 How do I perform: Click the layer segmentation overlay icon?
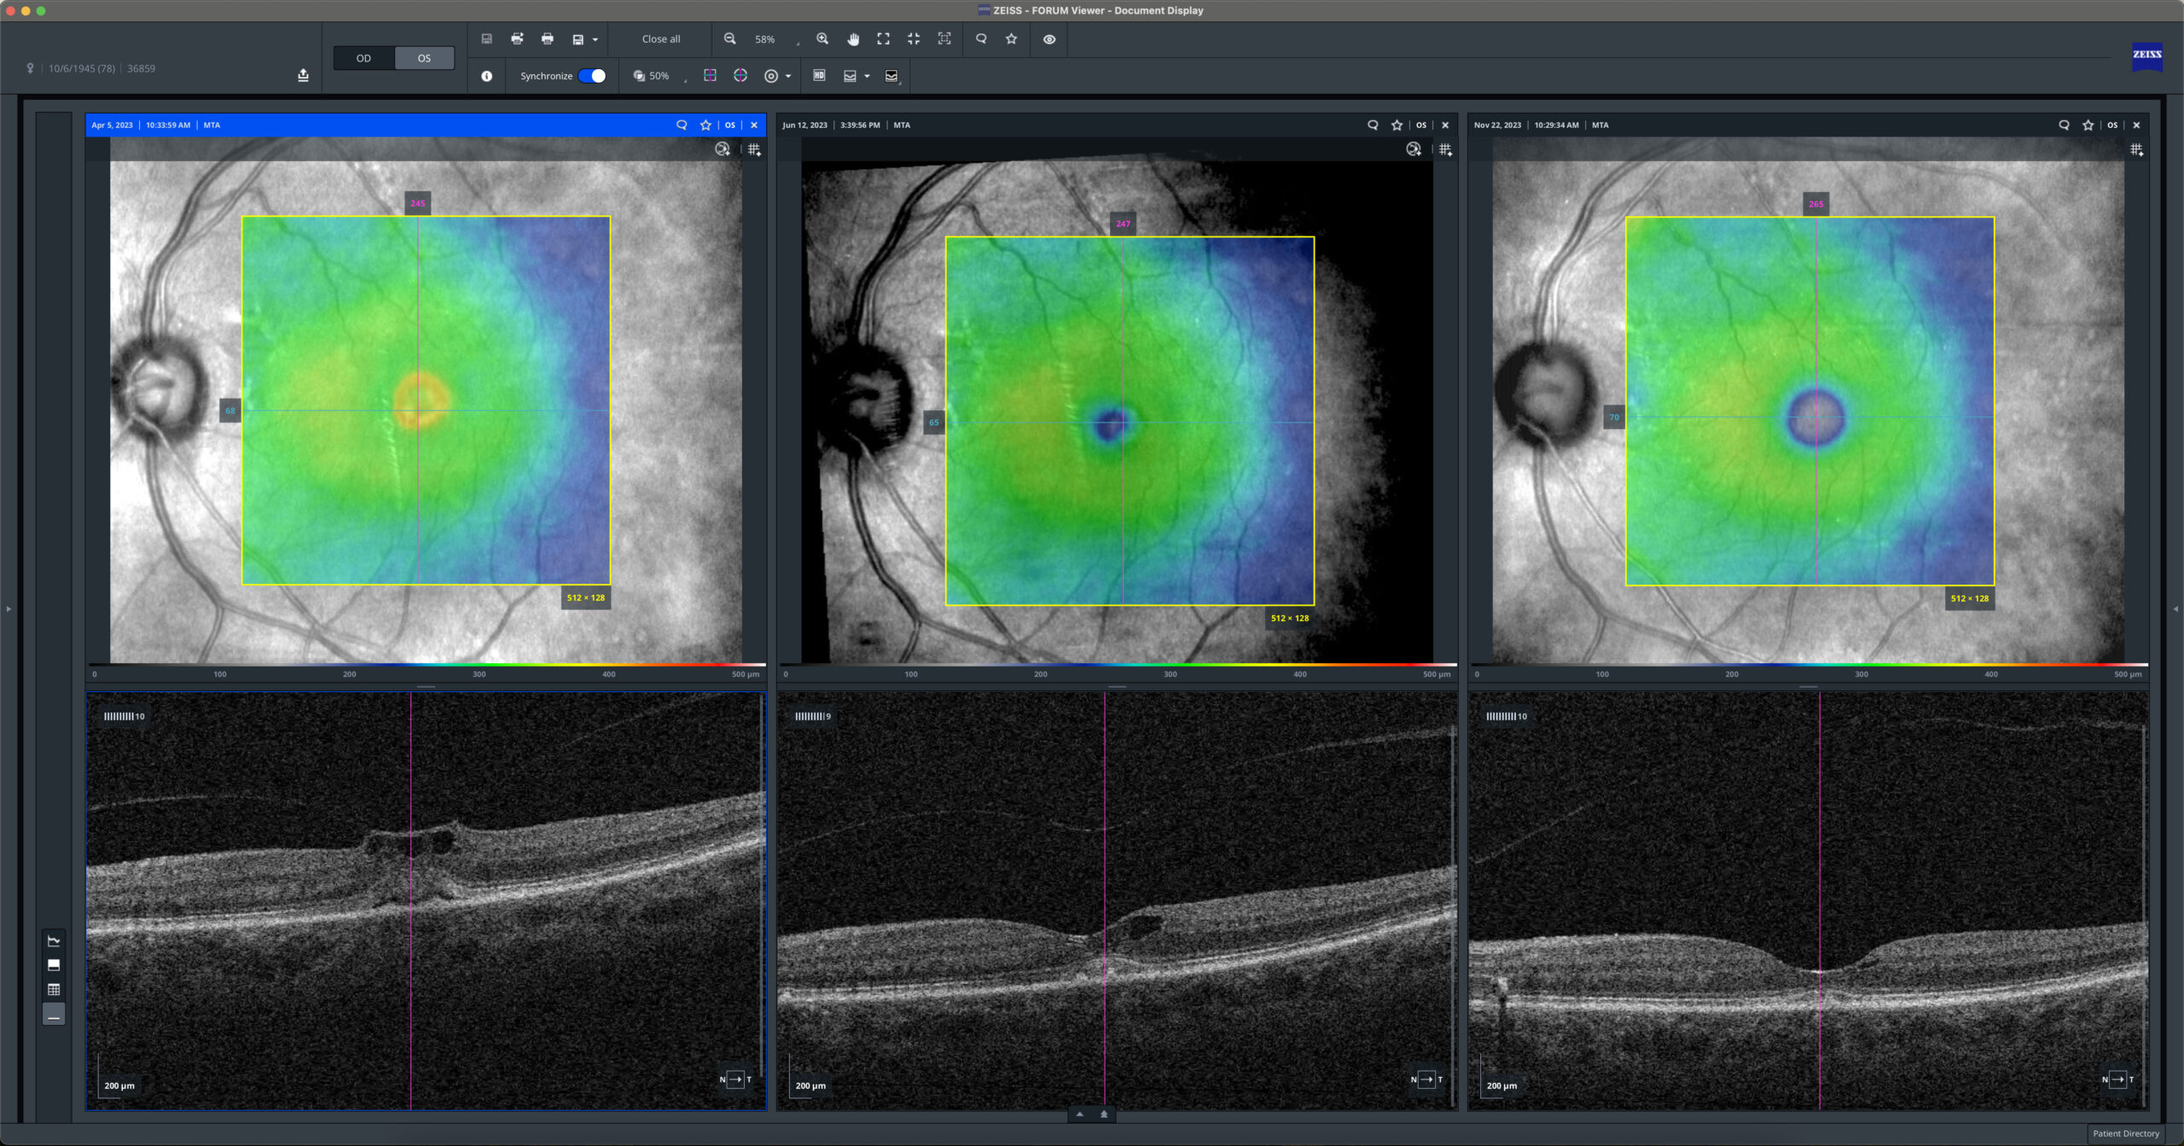tap(892, 76)
